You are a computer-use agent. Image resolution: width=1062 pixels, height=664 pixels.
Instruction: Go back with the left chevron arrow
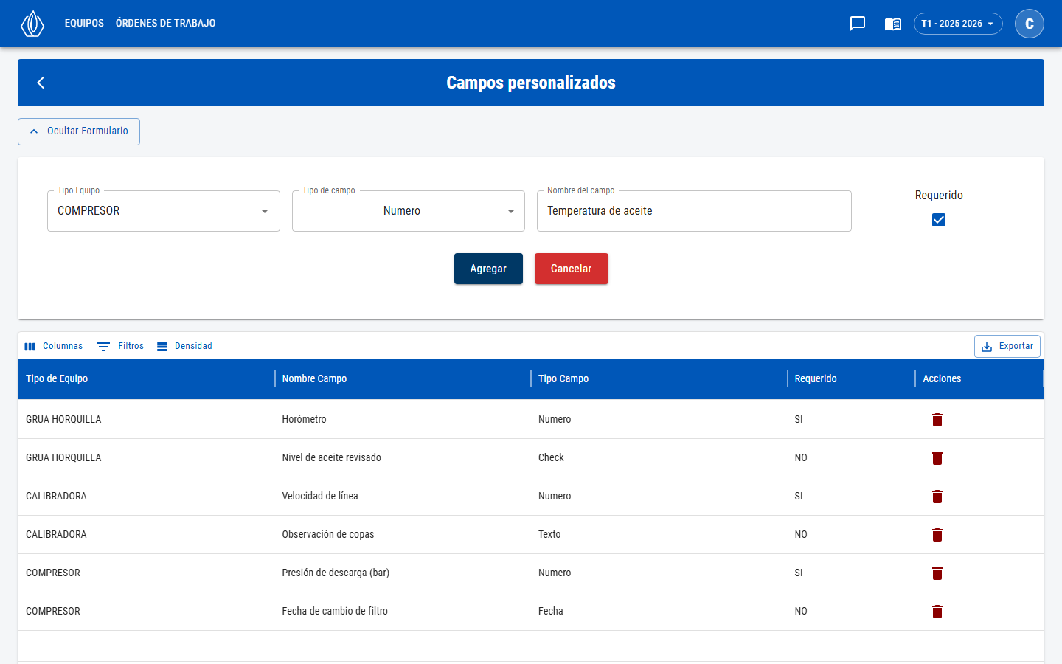point(41,83)
